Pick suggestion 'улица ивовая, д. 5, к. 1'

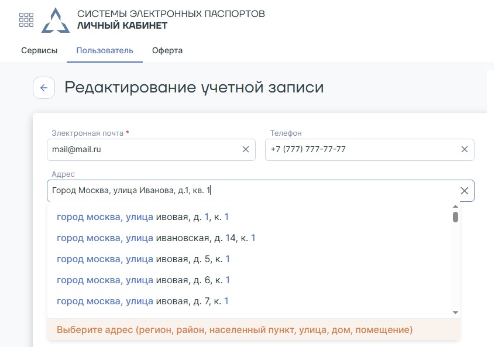[143, 259]
